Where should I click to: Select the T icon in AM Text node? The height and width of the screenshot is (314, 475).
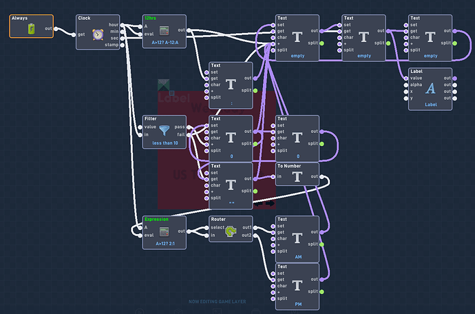pos(297,238)
